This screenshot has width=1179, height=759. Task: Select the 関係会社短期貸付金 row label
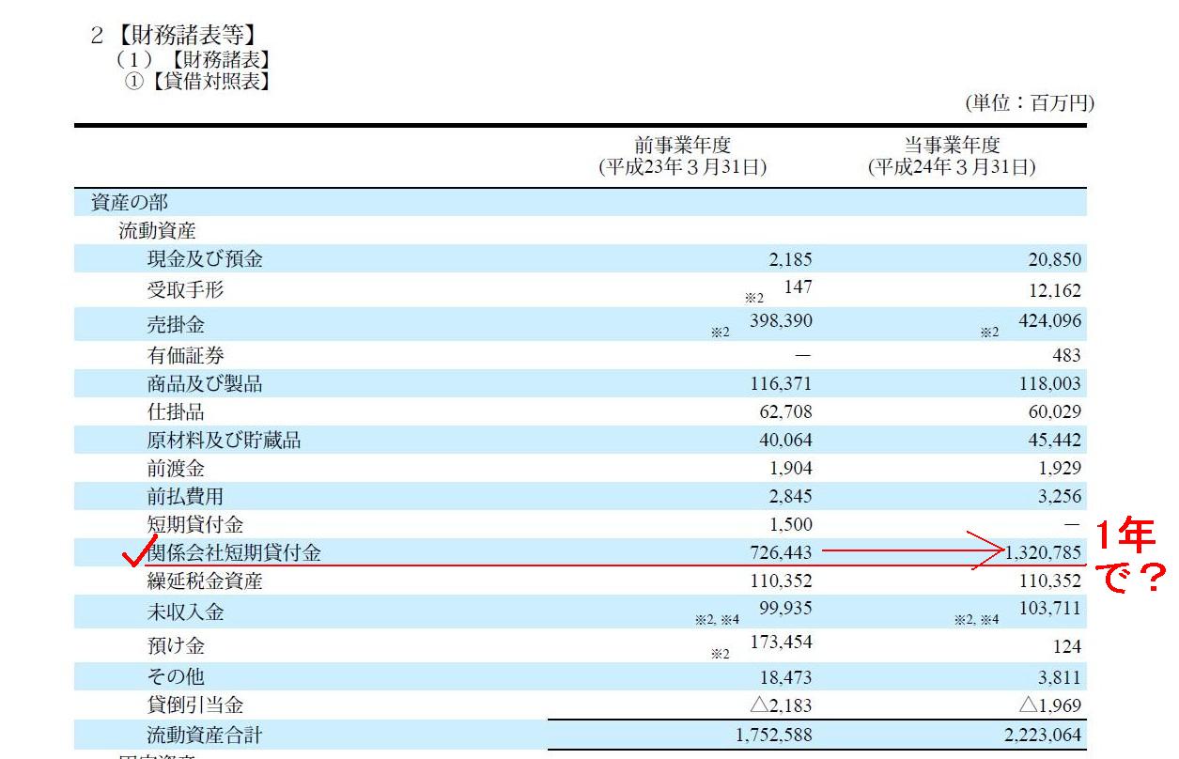(234, 552)
